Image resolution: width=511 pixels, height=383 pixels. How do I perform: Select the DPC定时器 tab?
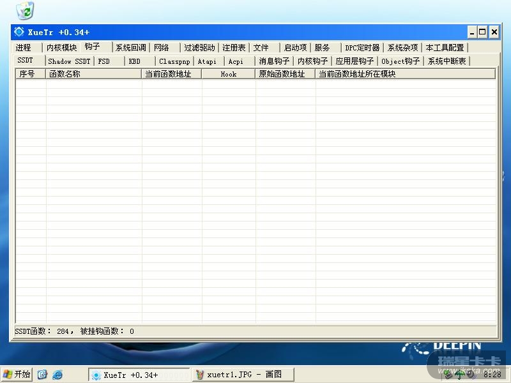[x=362, y=47]
